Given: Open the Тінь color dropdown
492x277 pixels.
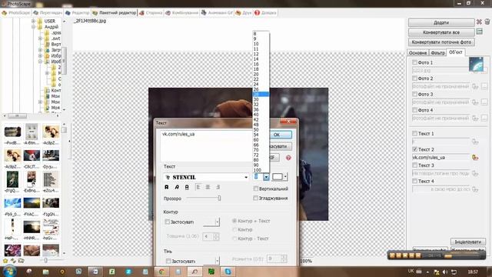Looking at the screenshot, I should pos(217,261).
